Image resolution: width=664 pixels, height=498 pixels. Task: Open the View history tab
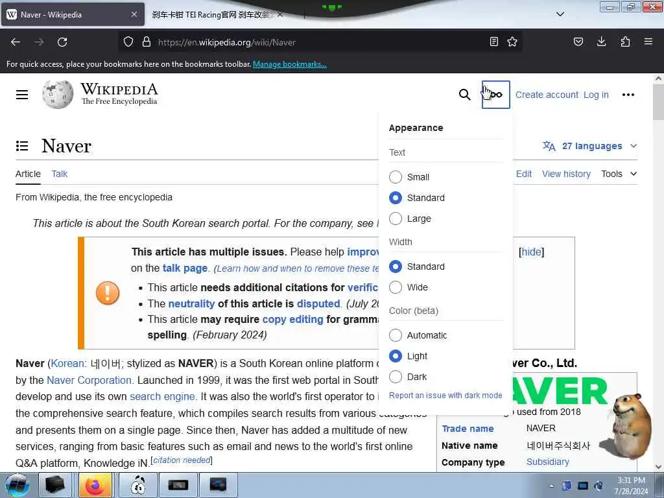coord(566,174)
